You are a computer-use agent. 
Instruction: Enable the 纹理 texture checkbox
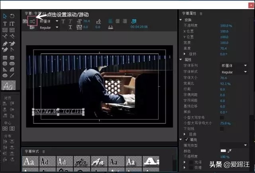click(x=191, y=167)
